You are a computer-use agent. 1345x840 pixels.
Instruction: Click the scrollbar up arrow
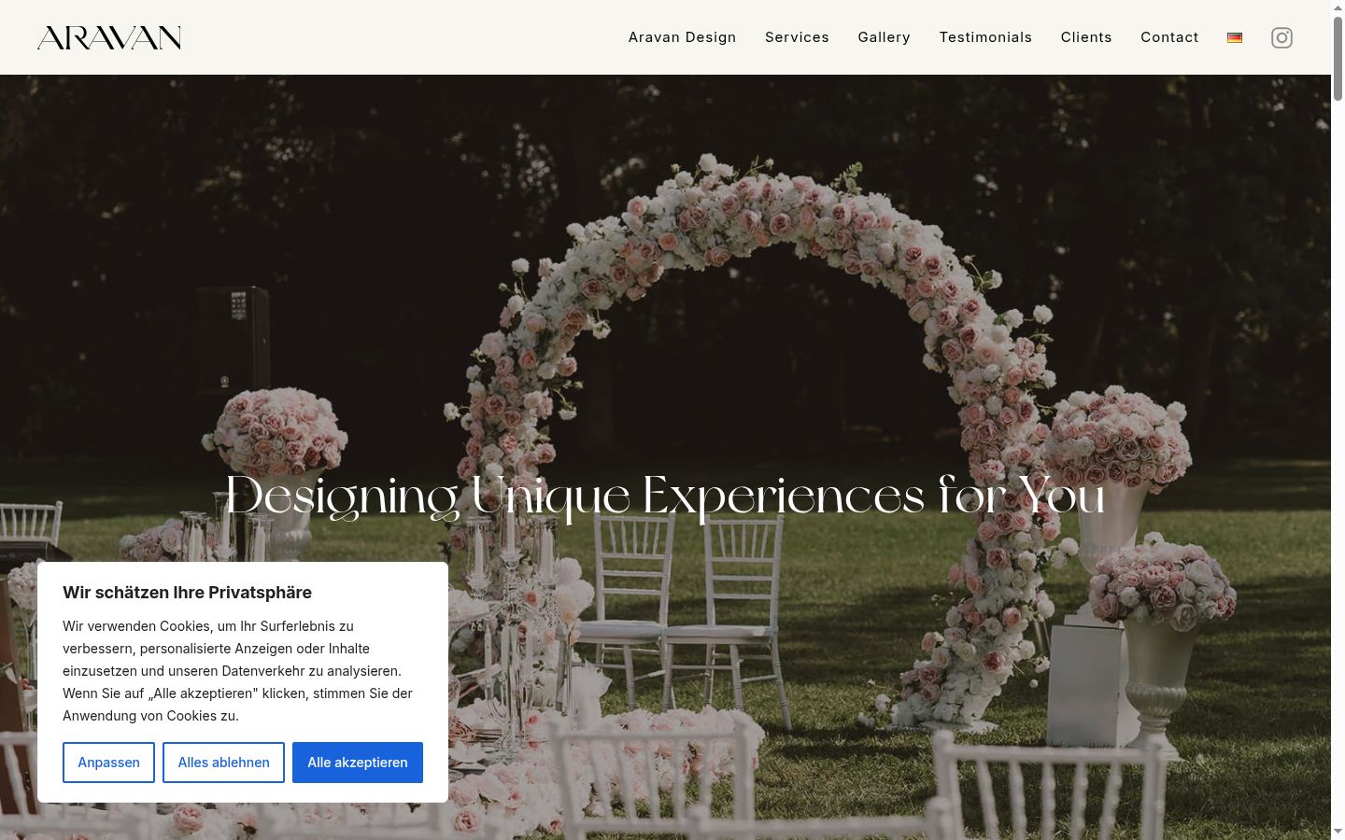pyautogui.click(x=1338, y=7)
